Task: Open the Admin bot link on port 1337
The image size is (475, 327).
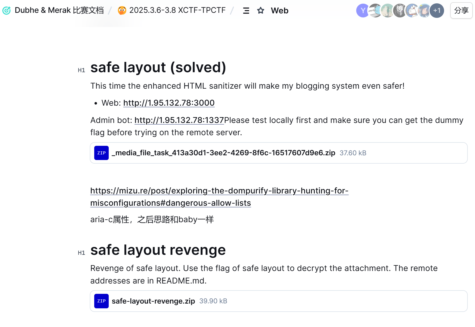Action: (x=179, y=120)
